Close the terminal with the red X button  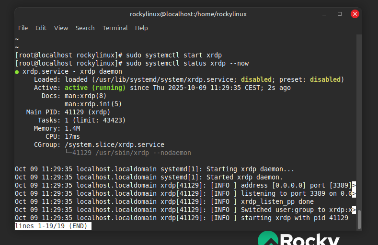355,14
